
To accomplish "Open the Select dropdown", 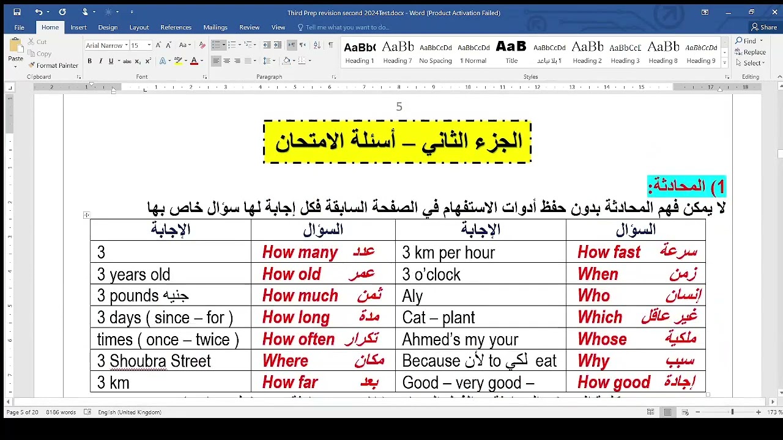I will [751, 63].
